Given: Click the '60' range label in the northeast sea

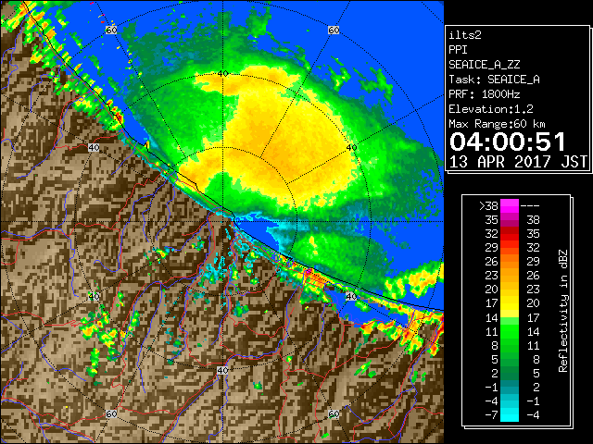Looking at the screenshot, I should click(334, 30).
